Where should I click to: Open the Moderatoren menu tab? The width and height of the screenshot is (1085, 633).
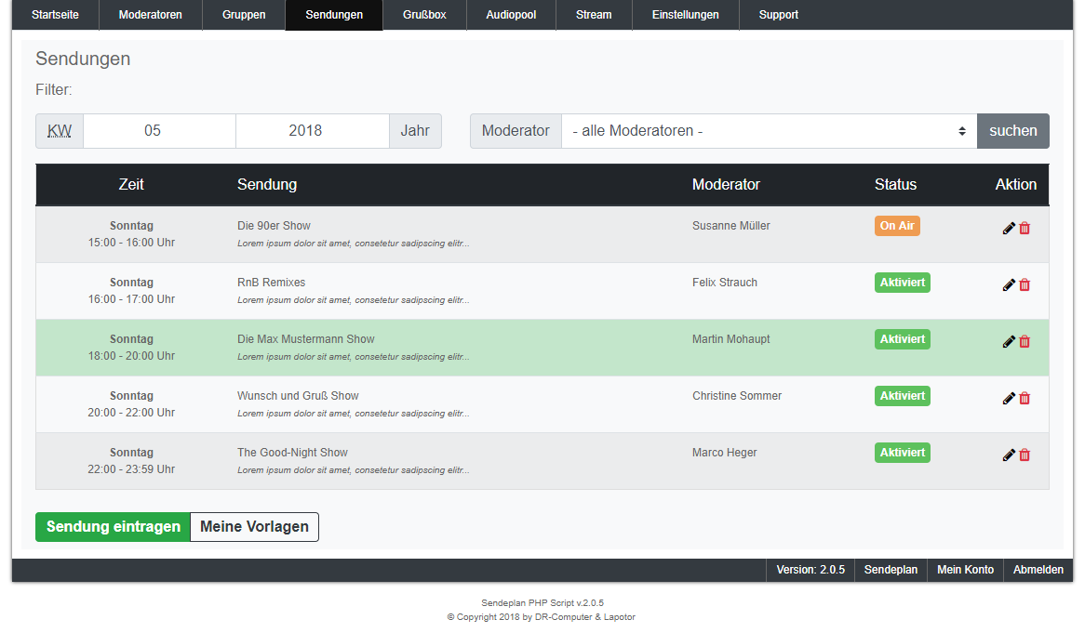pos(151,15)
